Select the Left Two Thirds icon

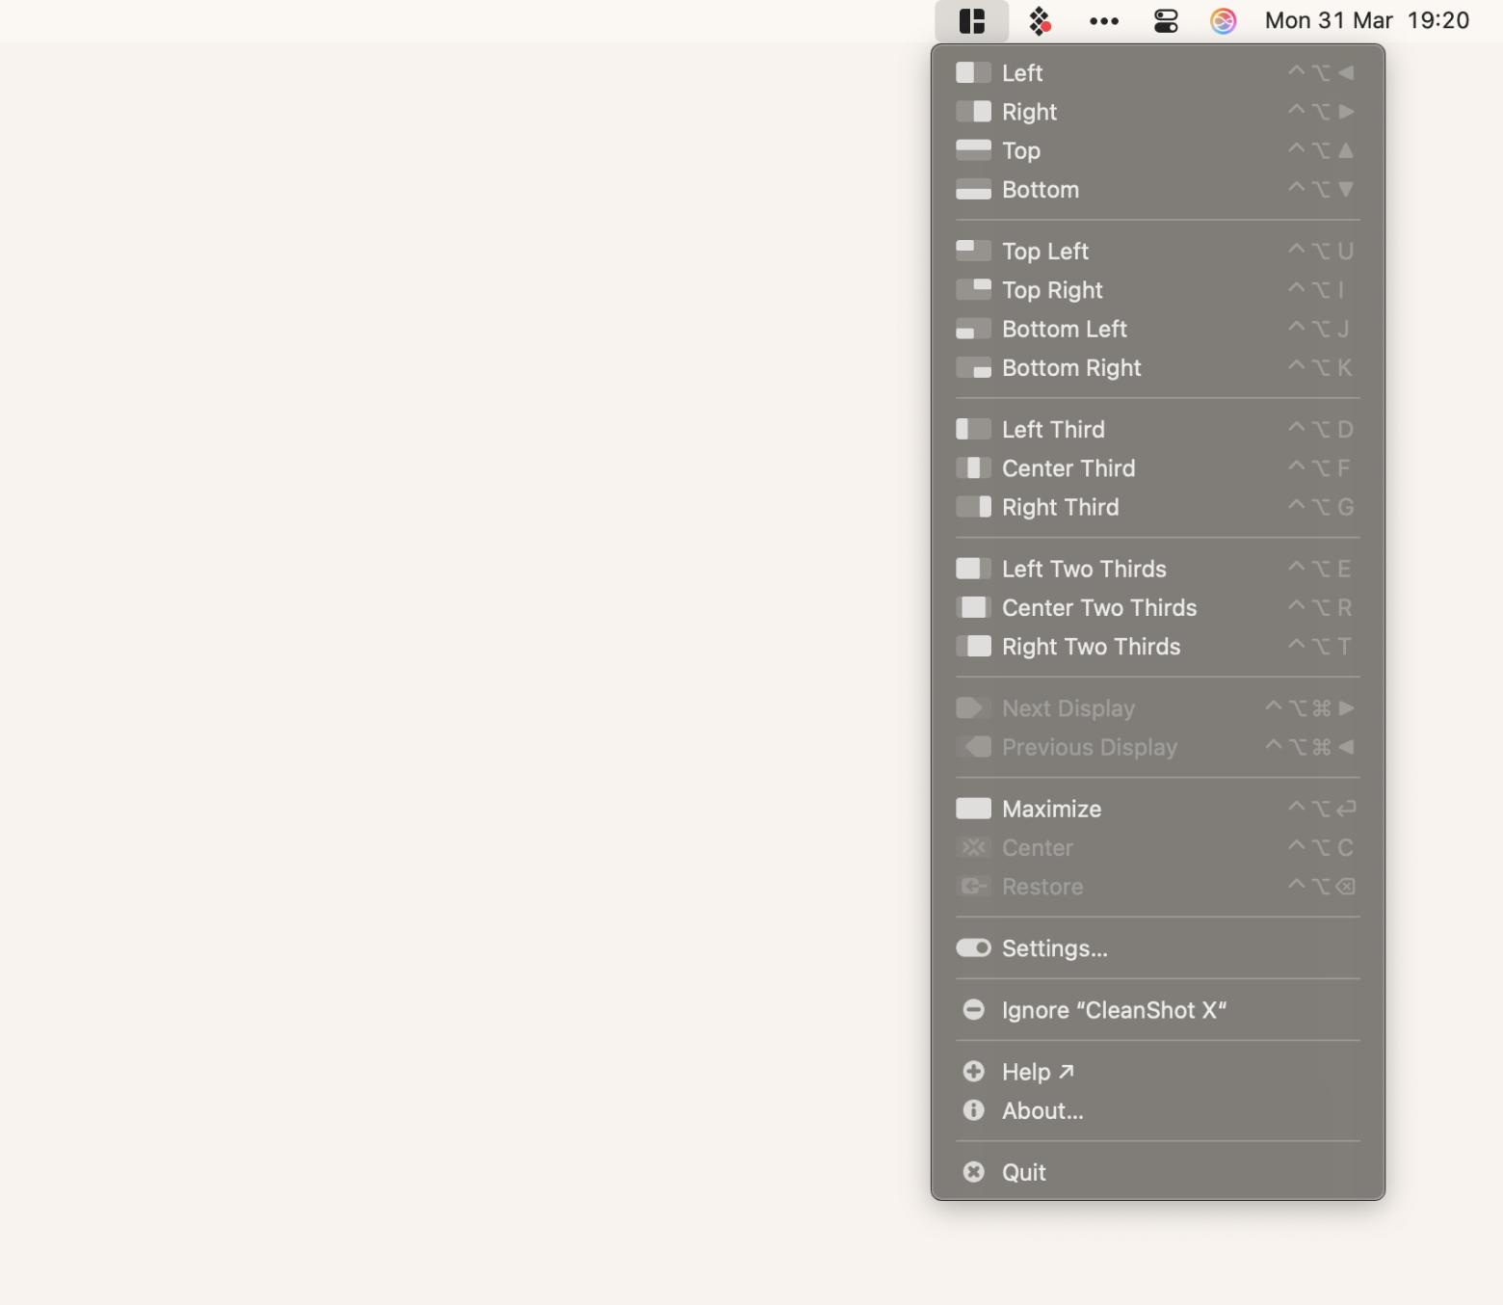click(973, 569)
